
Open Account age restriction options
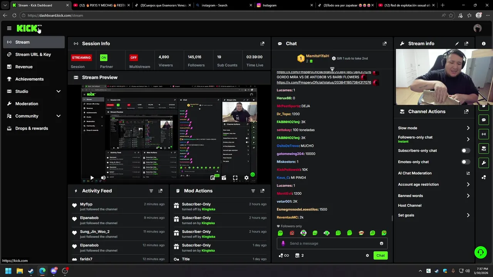(434, 185)
